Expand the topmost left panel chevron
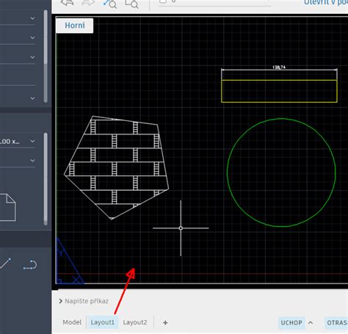This screenshot has width=348, height=334. pos(32,18)
